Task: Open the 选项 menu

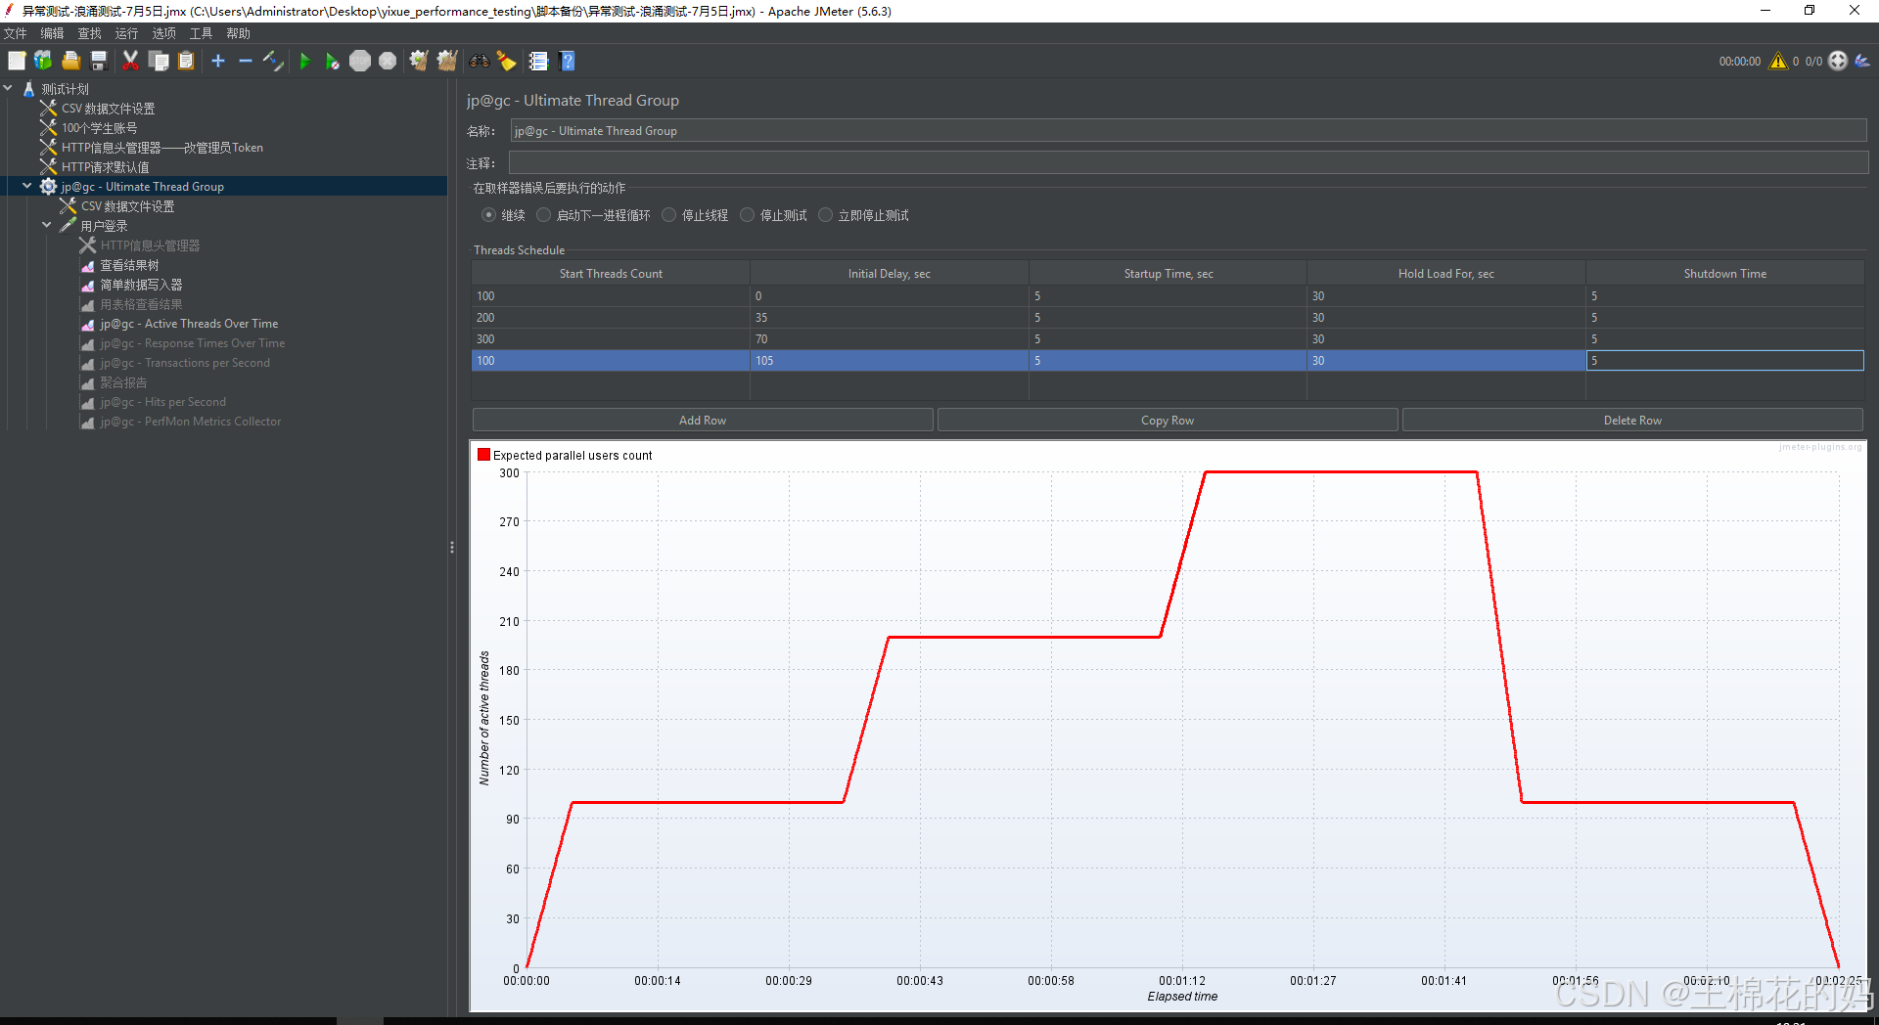Action: coord(164,33)
